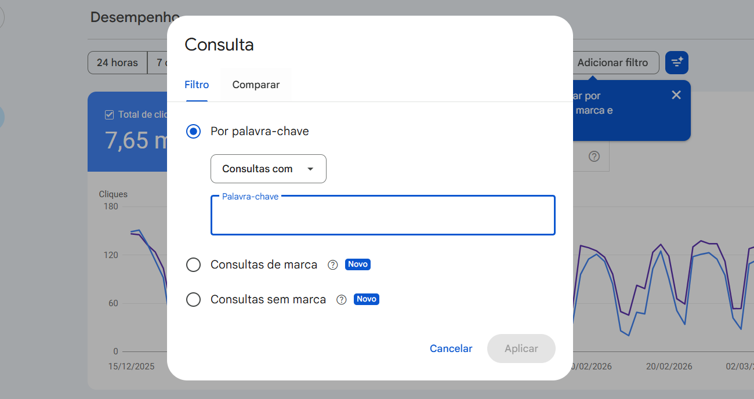Open the Consultas com dropdown
This screenshot has height=399, width=754.
(x=268, y=169)
